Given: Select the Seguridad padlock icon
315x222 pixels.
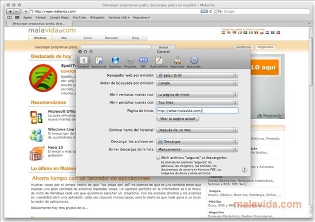Looking at the screenshot, I should (177, 62).
